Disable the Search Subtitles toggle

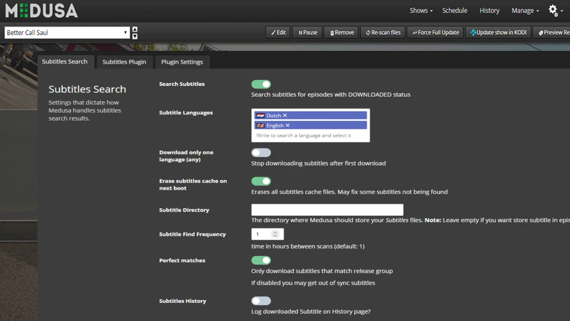pos(261,84)
